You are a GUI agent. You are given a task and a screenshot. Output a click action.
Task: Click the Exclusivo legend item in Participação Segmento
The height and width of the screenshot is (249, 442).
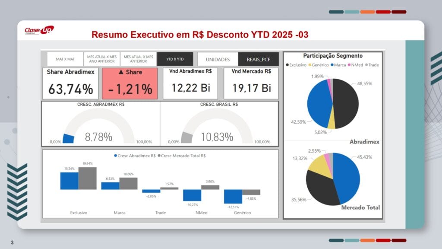[x=296, y=65]
